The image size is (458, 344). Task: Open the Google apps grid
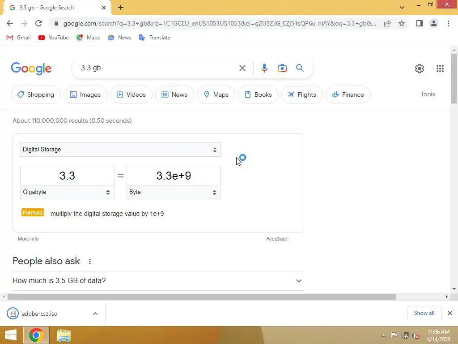(x=440, y=69)
